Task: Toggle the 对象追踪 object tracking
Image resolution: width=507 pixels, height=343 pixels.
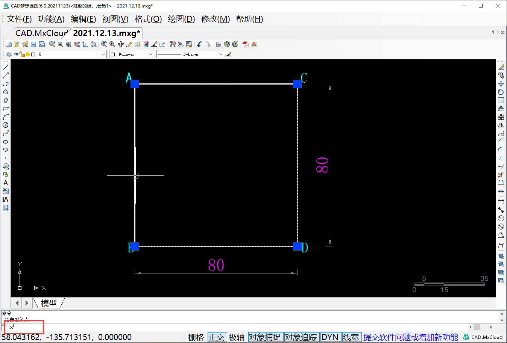Action: tap(301, 337)
